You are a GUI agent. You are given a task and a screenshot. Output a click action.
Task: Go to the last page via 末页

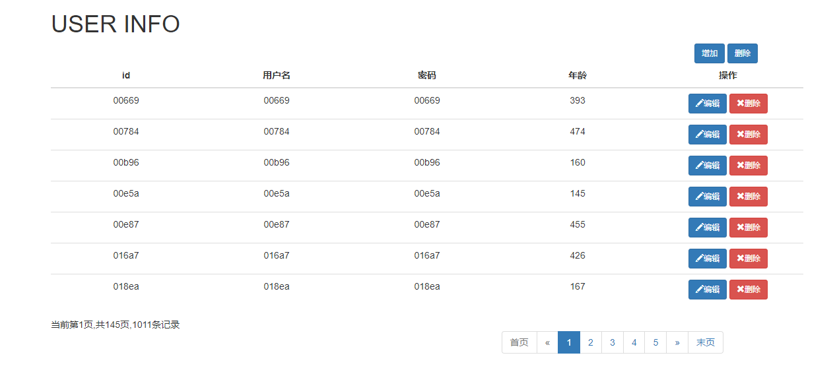(706, 342)
